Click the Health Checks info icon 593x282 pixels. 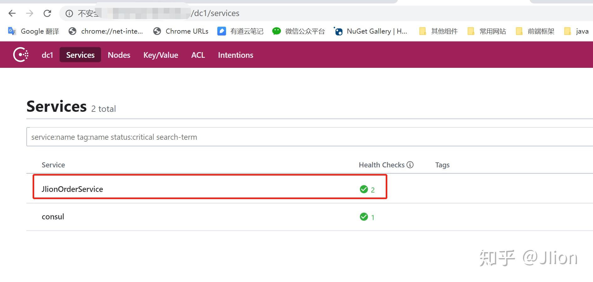pos(410,165)
